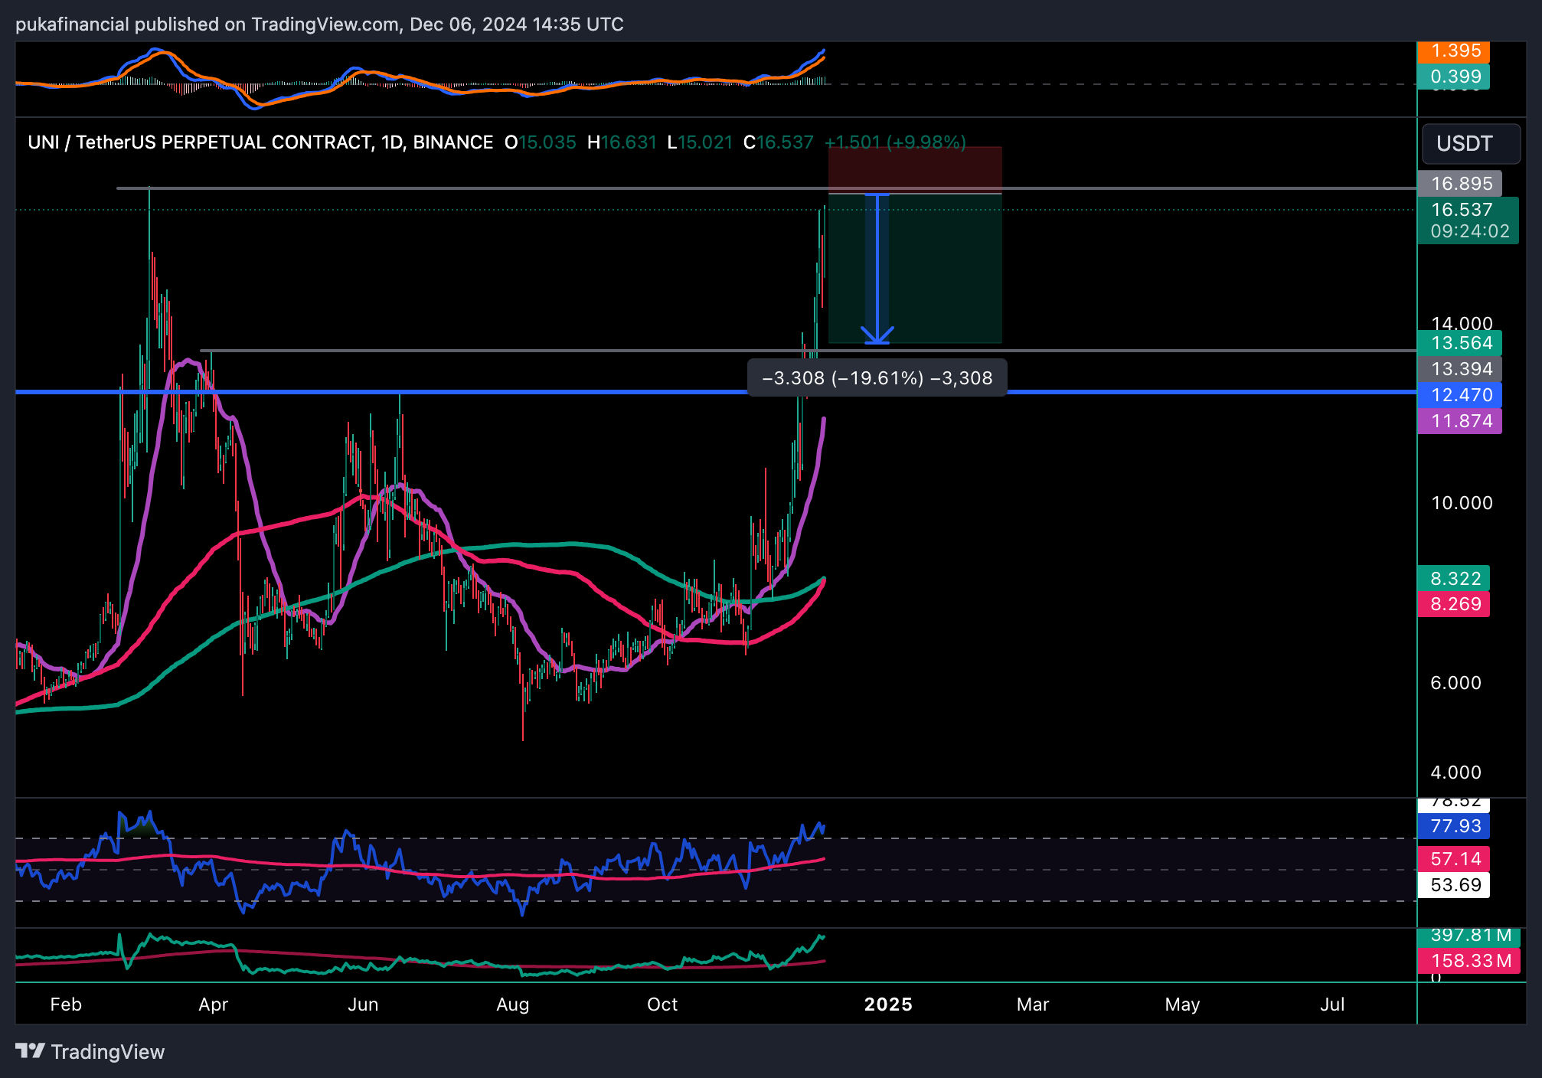Click the Feb time axis label

(x=66, y=1004)
